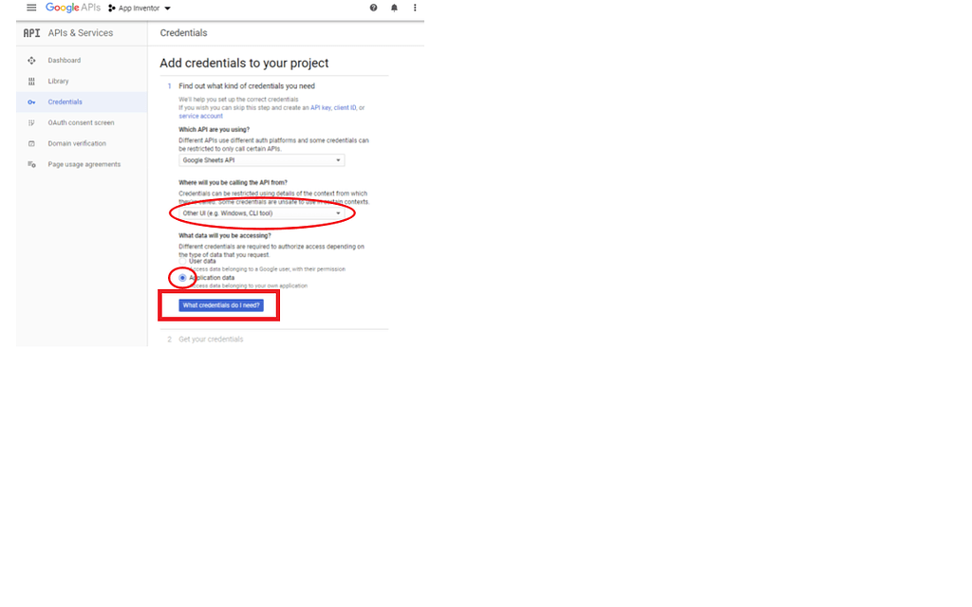Viewport: 972px width, 607px height.
Task: Open the App Inventor project selector
Action: (140, 8)
